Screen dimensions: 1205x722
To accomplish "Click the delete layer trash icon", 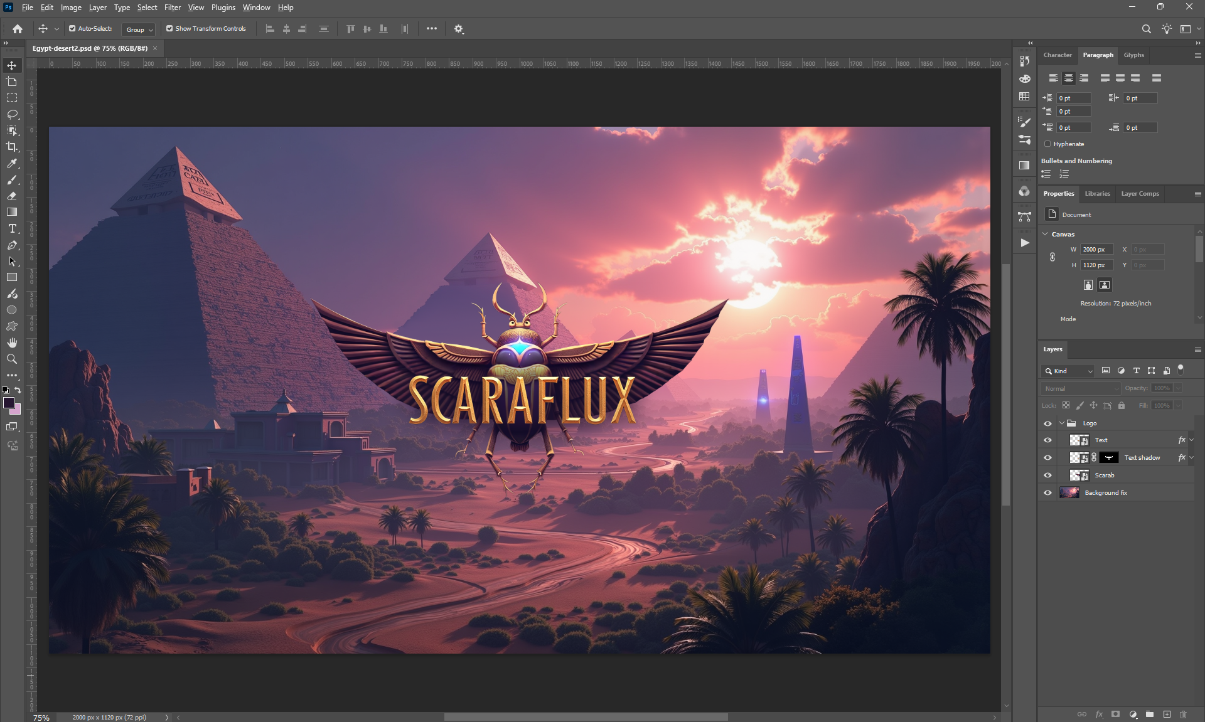I will pos(1183,714).
